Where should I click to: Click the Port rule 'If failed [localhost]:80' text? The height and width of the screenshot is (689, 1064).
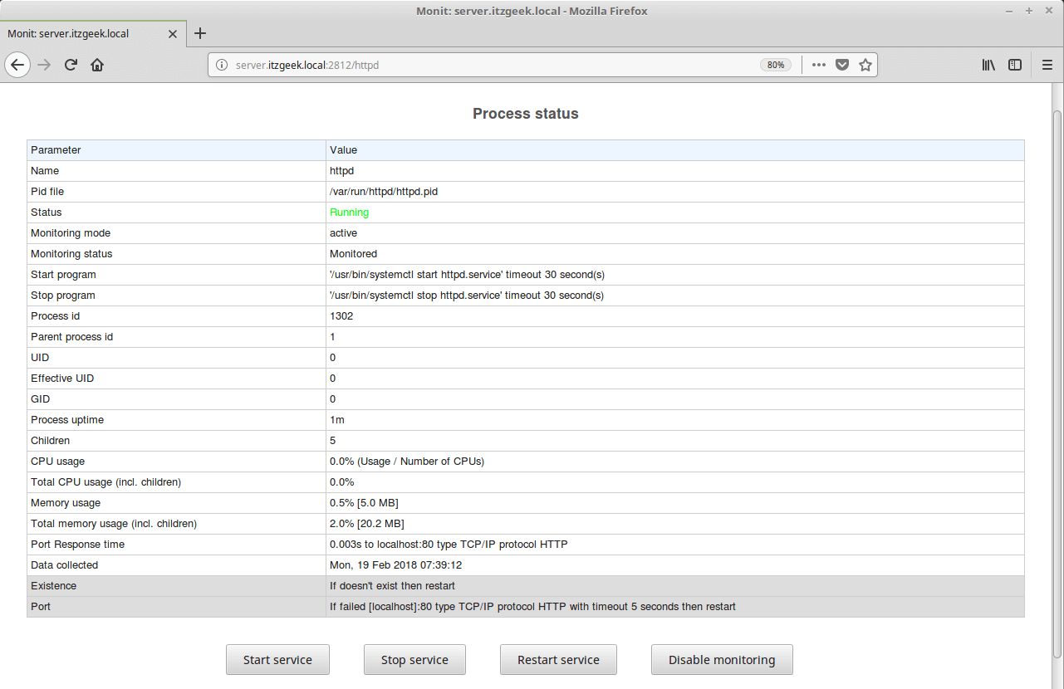click(532, 607)
